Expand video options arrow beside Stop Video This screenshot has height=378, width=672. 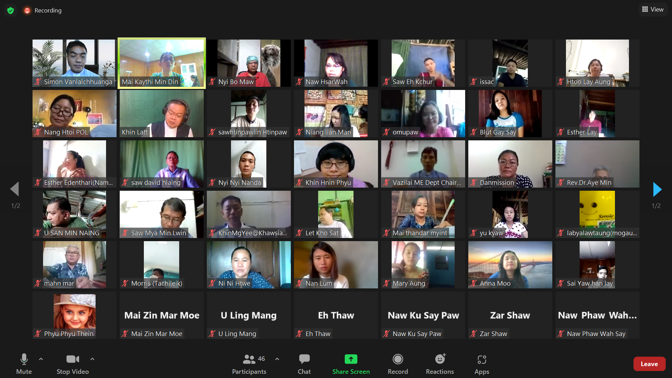pos(92,359)
